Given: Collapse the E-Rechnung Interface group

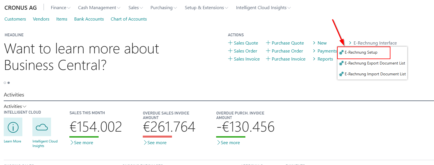Looking at the screenshot, I should pos(373,43).
